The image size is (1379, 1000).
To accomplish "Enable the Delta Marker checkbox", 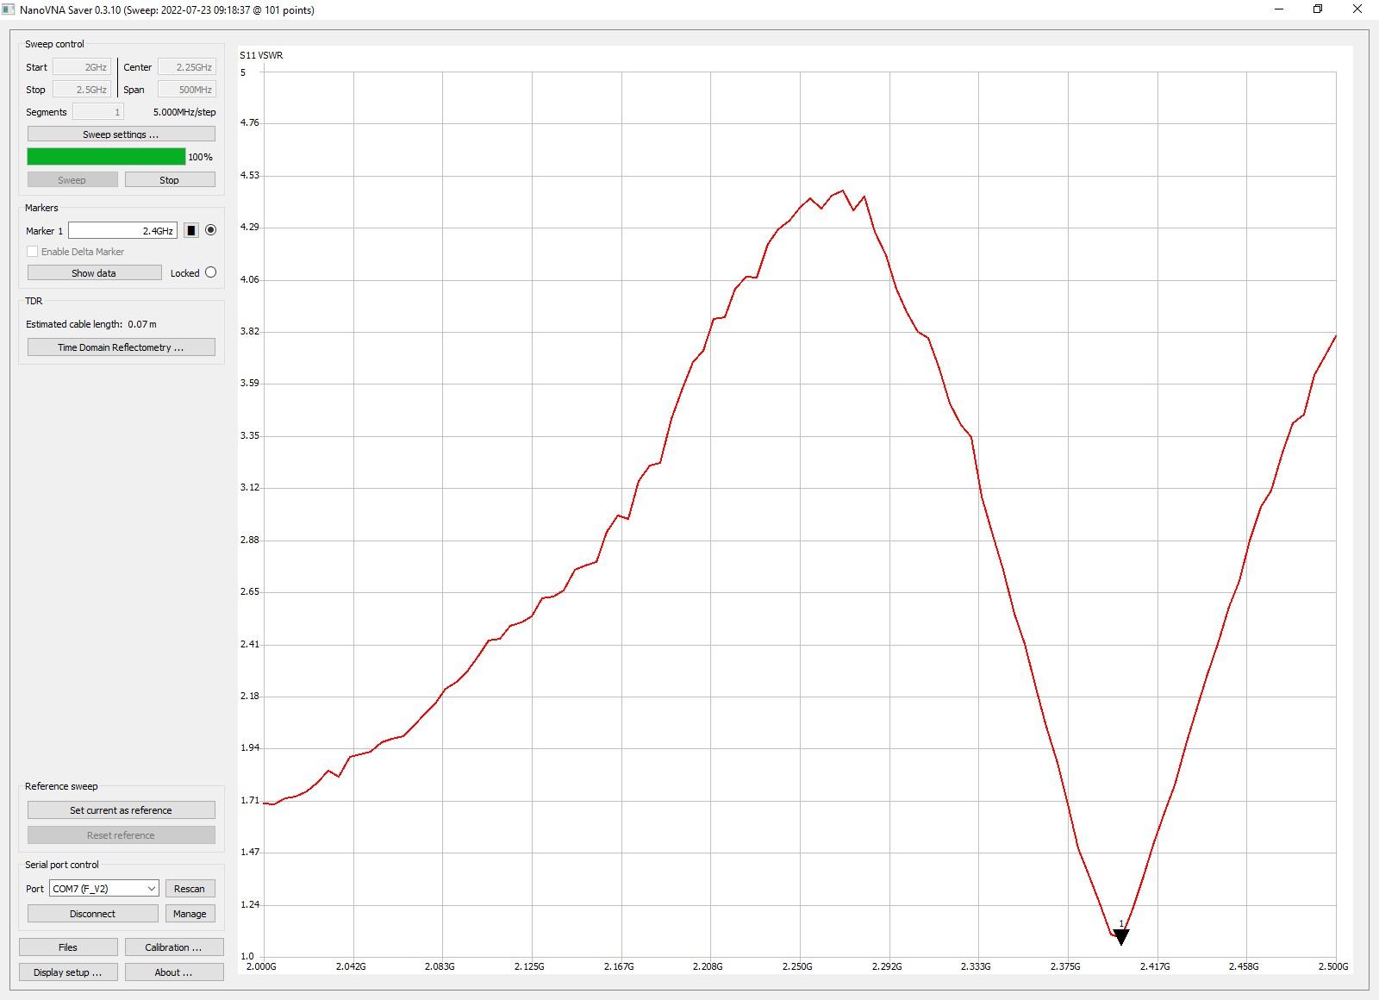I will (x=33, y=252).
